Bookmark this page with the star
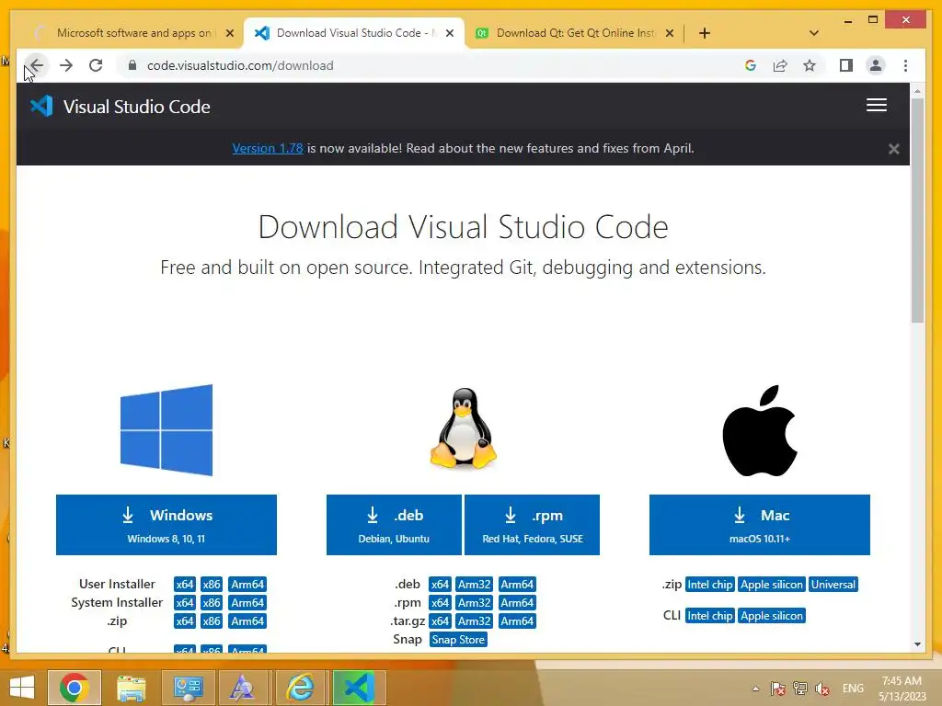The image size is (942, 706). 810,65
